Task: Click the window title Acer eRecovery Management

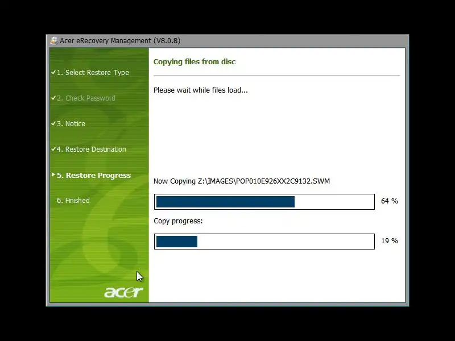Action: tap(120, 40)
